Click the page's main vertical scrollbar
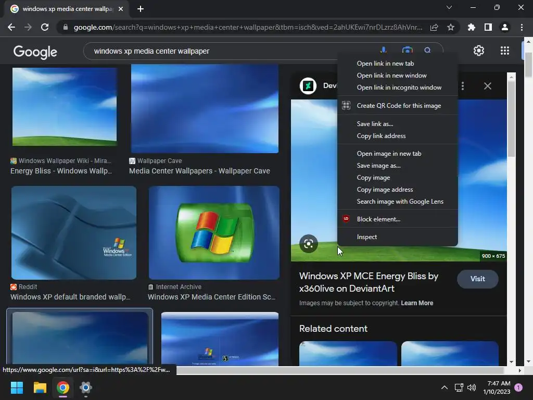 click(528, 65)
